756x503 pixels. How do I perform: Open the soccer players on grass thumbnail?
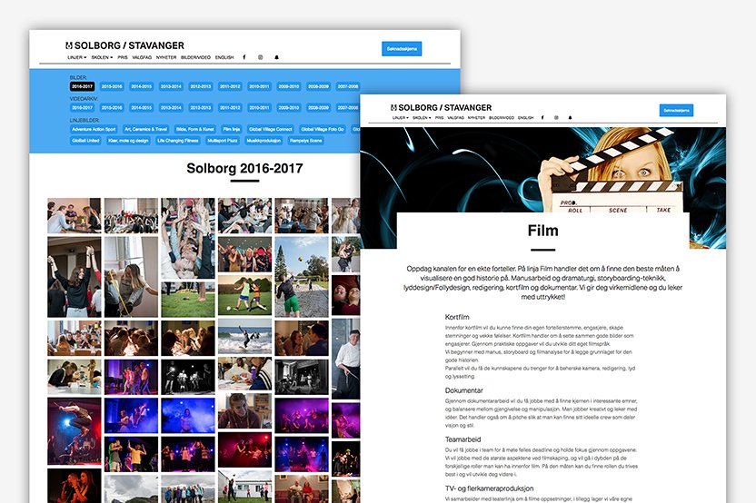(245, 295)
